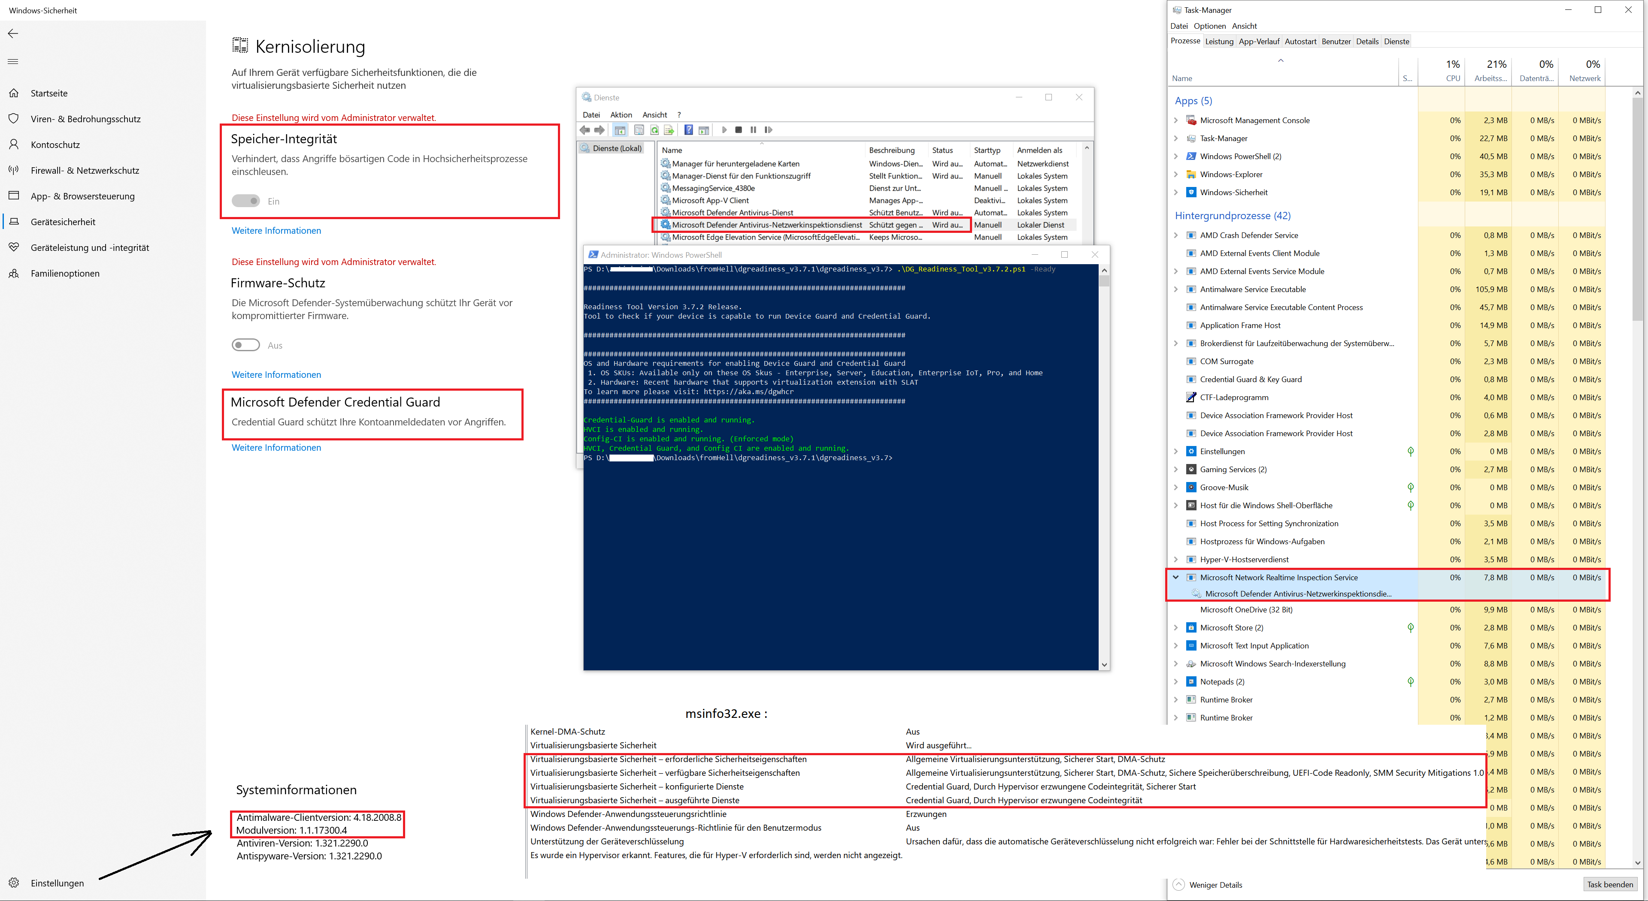
Task: Collapse Microsoft Network Realtime Inspection Service
Action: tap(1175, 577)
